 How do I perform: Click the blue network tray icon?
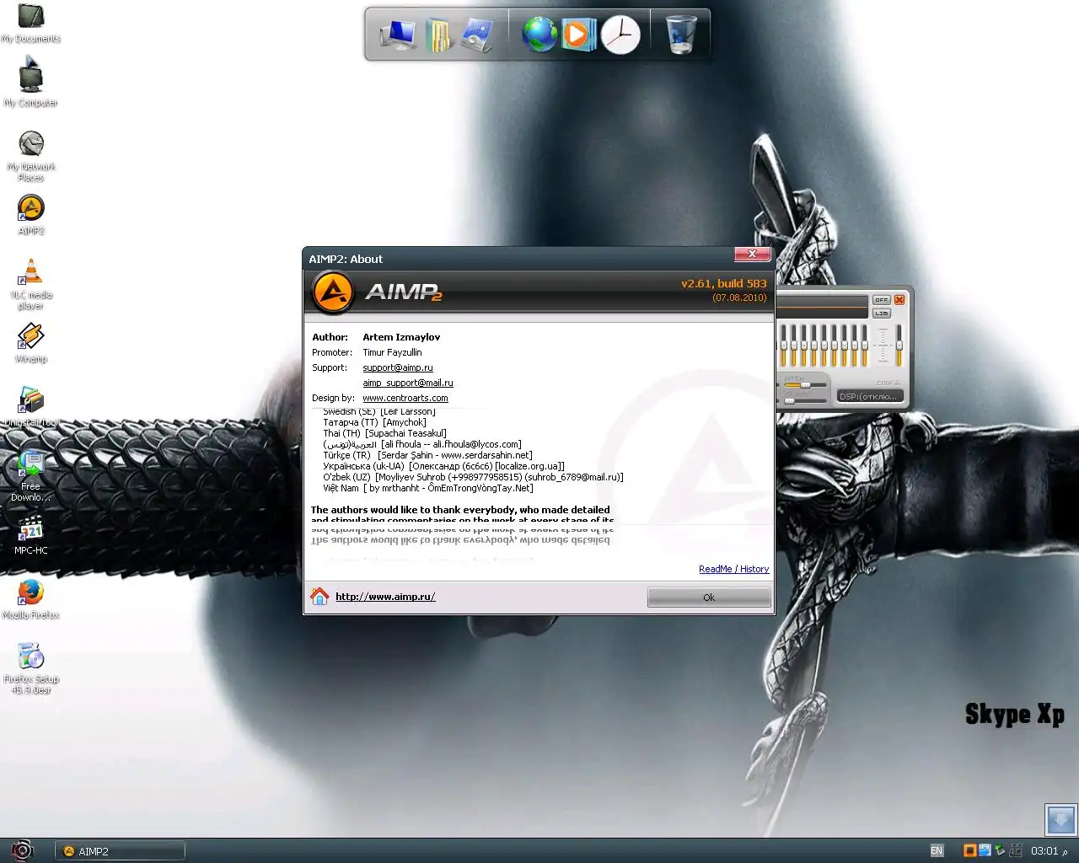click(985, 850)
